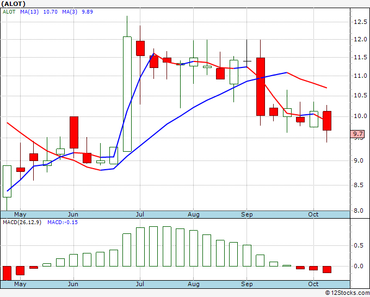This screenshot has height=297, width=370.
Task: Click the ©12Stocks.com copyright text
Action: (x=347, y=293)
